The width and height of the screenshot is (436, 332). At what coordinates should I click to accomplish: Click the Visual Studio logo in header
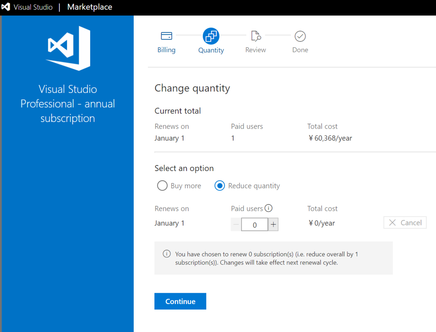point(6,7)
